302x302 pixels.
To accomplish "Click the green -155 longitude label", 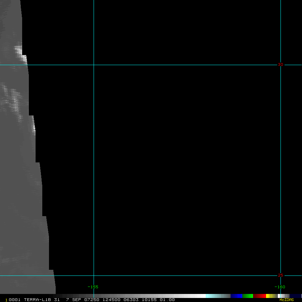I will (93, 287).
